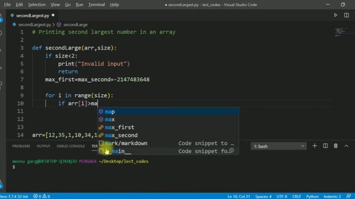
Task: Open feedback icon in status bar
Action: 349,196
